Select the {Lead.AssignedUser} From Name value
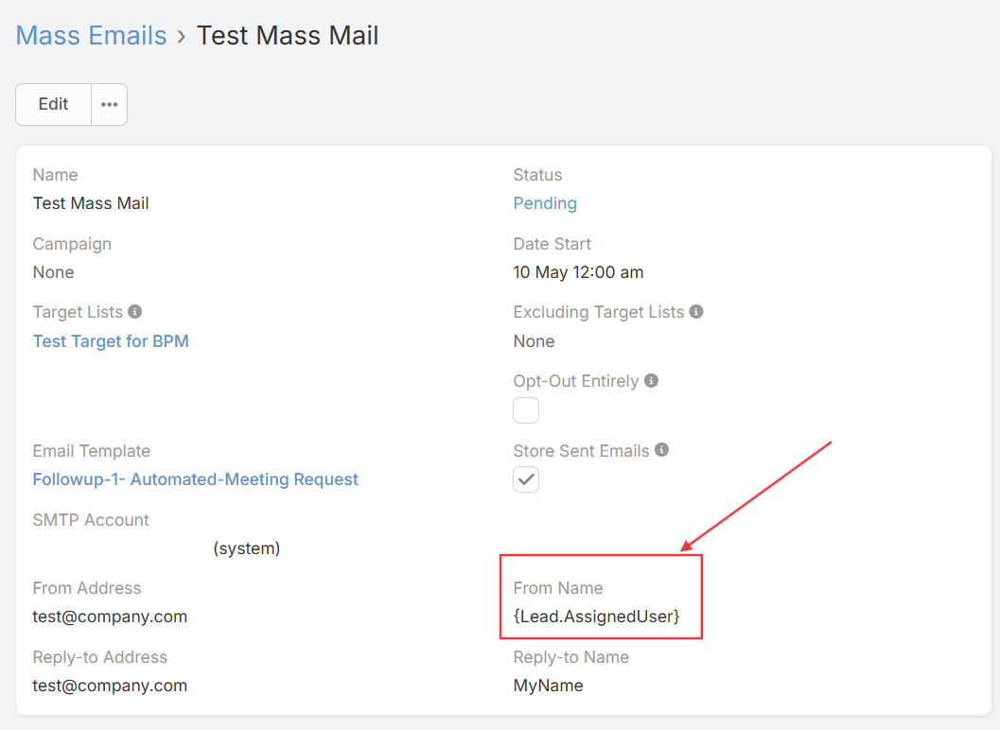This screenshot has height=730, width=1000. pyautogui.click(x=596, y=617)
